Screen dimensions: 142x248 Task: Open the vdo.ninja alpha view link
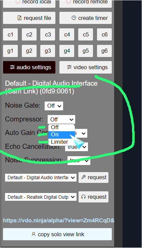click(x=58, y=220)
